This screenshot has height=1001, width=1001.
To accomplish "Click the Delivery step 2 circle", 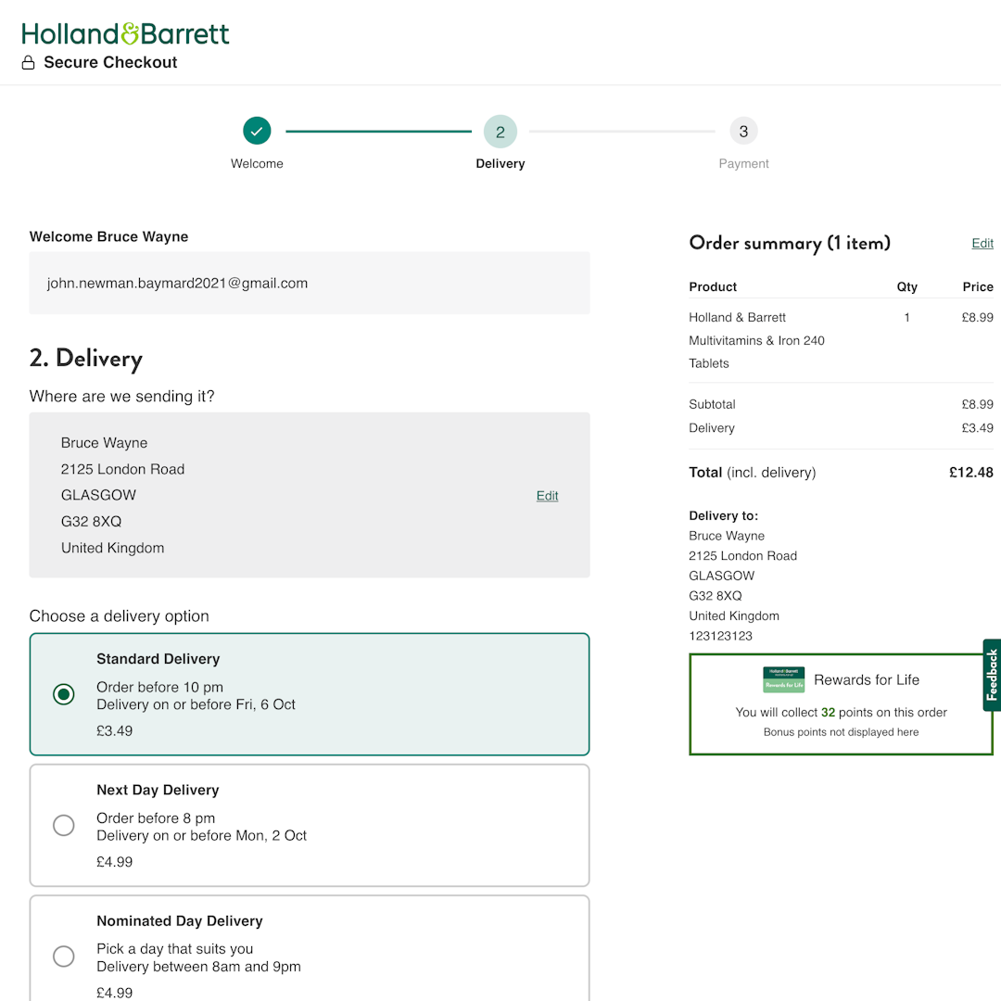I will (500, 131).
